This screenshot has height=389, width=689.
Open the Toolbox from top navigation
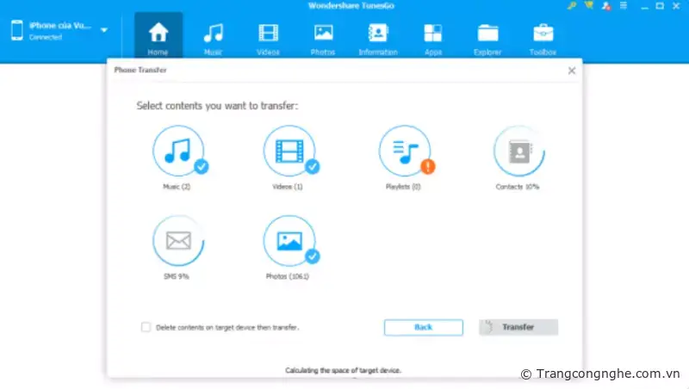click(543, 38)
